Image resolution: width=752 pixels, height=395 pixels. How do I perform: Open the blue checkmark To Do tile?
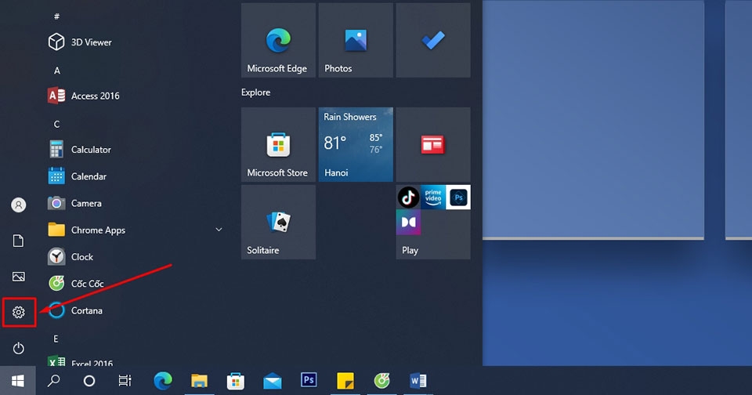pyautogui.click(x=433, y=40)
